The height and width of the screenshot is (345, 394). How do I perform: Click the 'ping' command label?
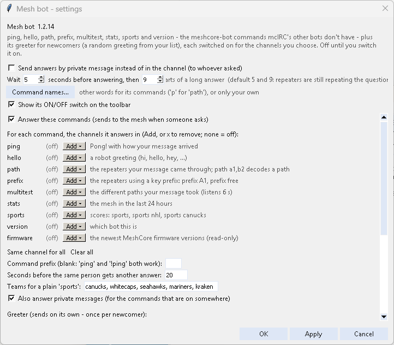click(x=14, y=146)
